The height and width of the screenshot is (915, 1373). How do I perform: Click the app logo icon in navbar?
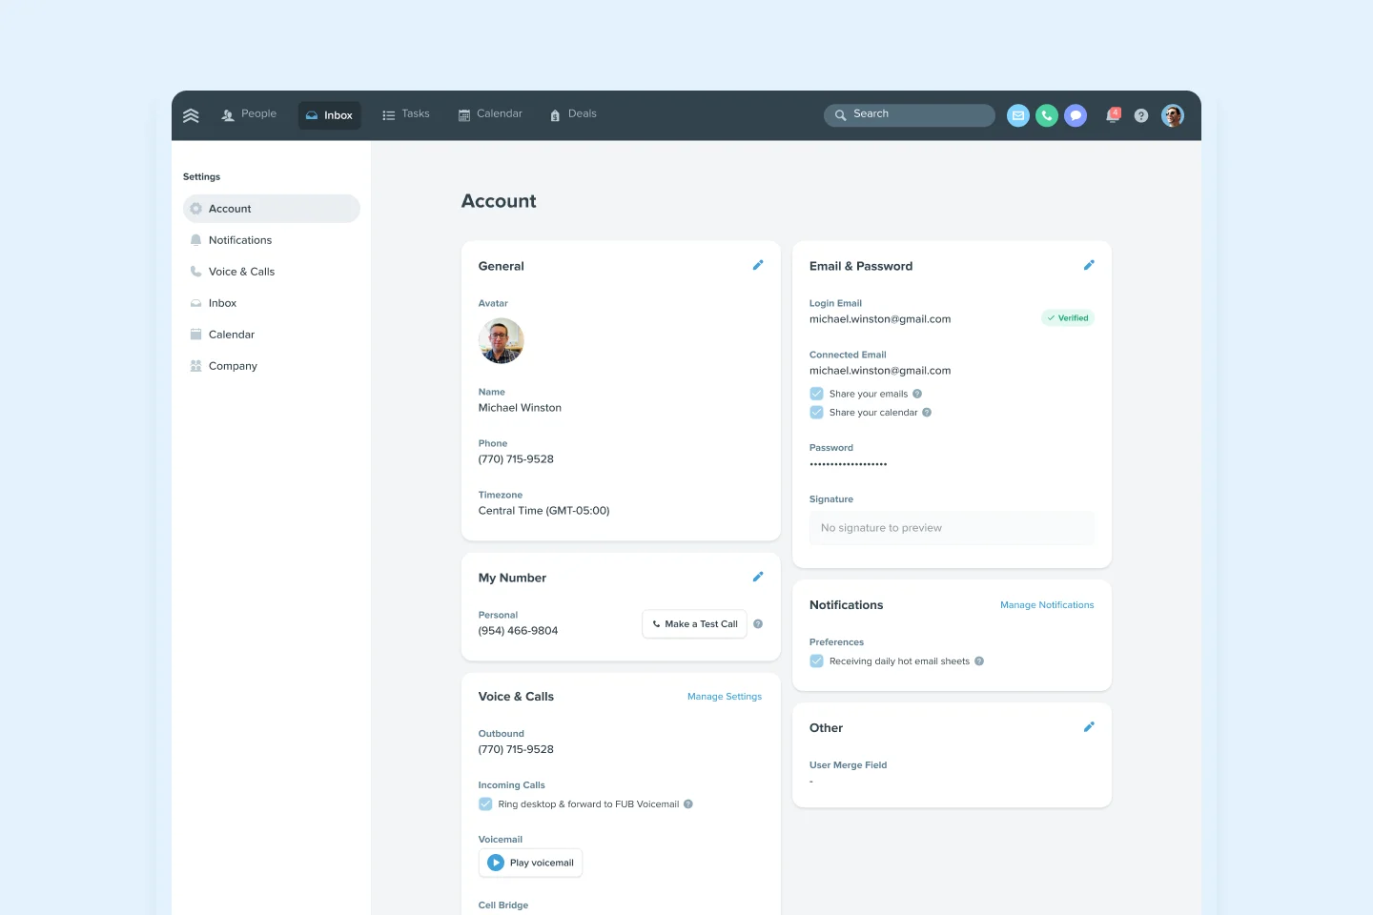tap(191, 115)
